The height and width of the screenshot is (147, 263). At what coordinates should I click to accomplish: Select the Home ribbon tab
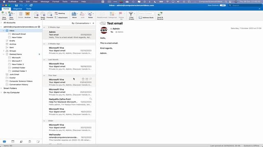tap(6, 9)
